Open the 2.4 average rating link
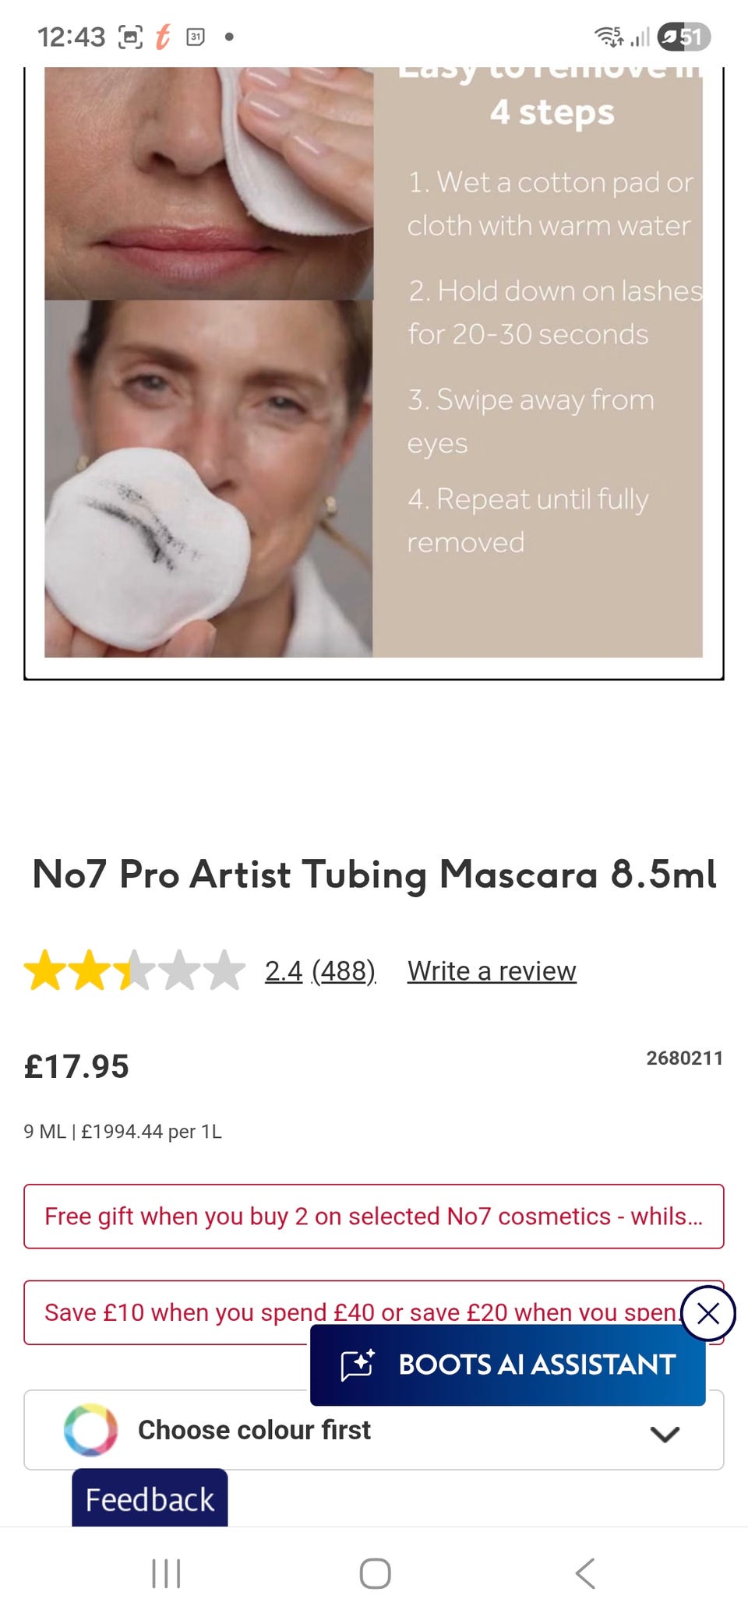Viewport: 748px width, 1620px height. pos(284,971)
